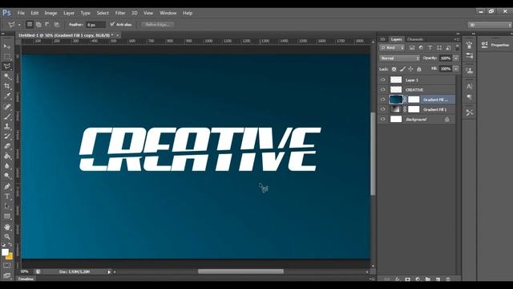This screenshot has width=513, height=289.
Task: Open the Image menu
Action: tap(50, 13)
